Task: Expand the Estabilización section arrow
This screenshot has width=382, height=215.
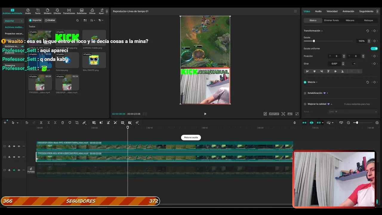Action: 327,93
